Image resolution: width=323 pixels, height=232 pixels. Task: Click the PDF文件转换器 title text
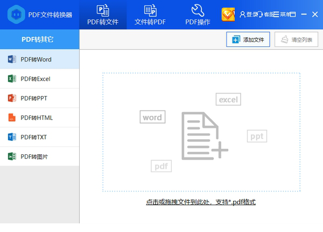pyautogui.click(x=50, y=15)
